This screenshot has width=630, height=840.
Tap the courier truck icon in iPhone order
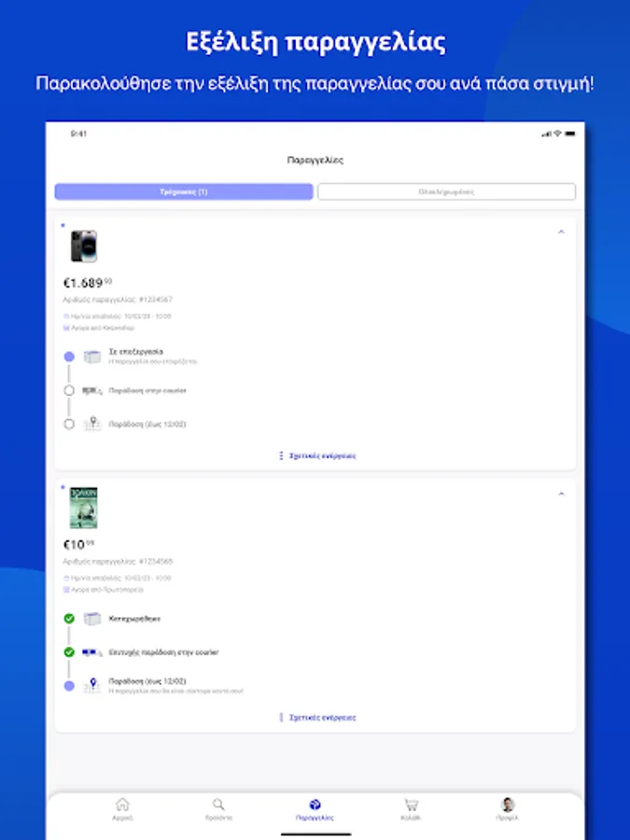[91, 390]
